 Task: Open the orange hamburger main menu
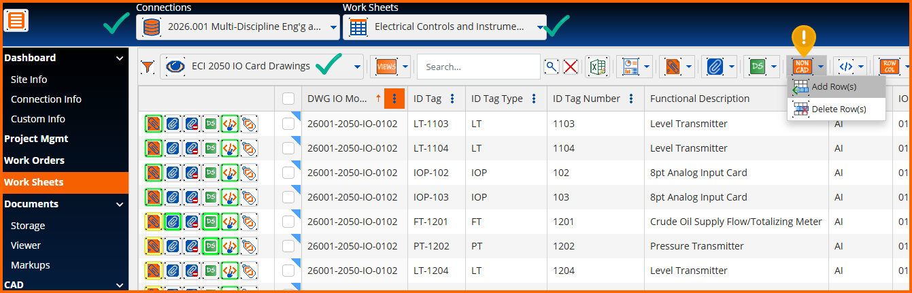coord(16,20)
